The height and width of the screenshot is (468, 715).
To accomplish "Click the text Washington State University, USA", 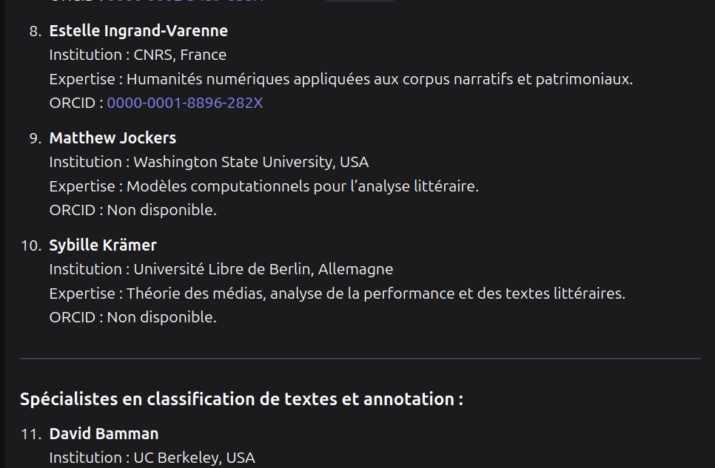I will (251, 162).
